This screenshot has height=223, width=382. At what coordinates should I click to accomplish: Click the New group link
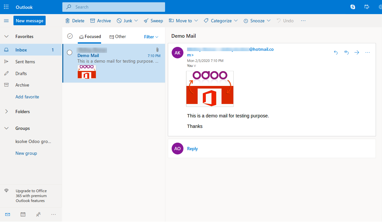26,153
